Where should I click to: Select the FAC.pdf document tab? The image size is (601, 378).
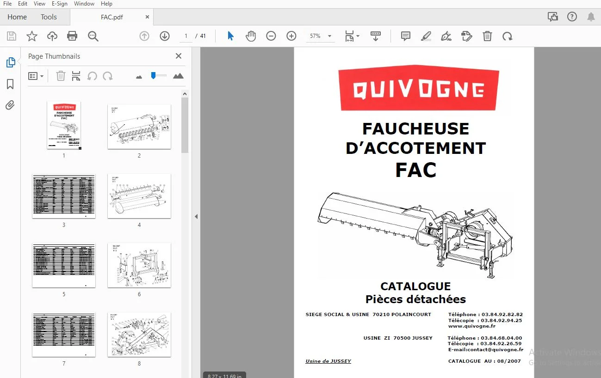(112, 17)
